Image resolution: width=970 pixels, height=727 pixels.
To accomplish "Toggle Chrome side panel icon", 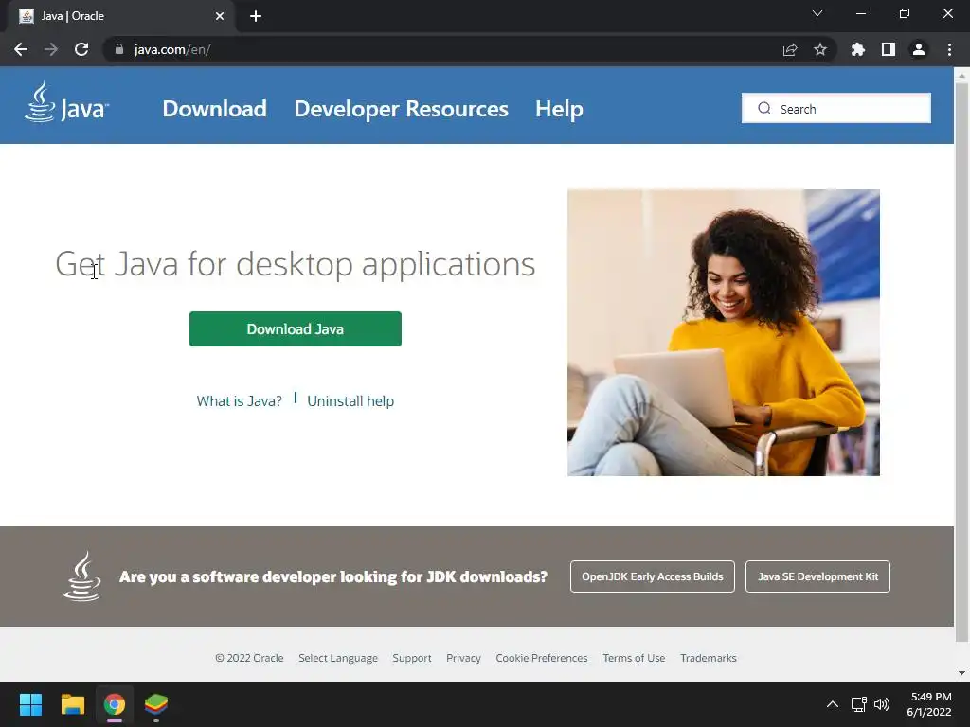I will 889,49.
